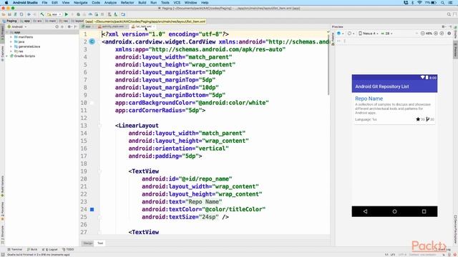Collapse the app module node
The height and width of the screenshot is (257, 458).
click(x=7, y=32)
